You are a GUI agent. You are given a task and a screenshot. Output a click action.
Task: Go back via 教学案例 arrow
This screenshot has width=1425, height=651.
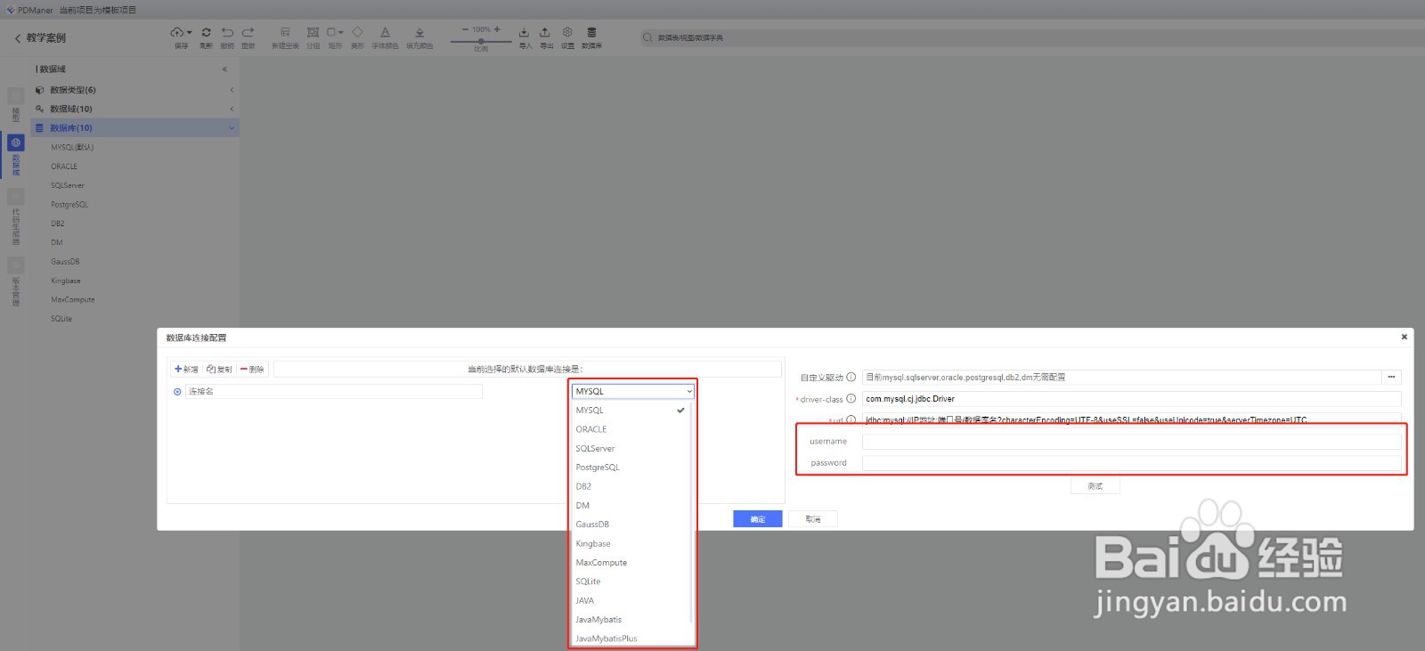pyautogui.click(x=18, y=38)
